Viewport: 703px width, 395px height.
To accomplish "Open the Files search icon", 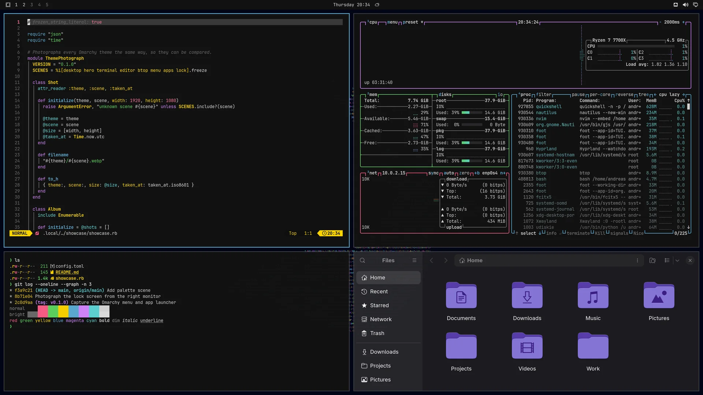I will [x=362, y=260].
